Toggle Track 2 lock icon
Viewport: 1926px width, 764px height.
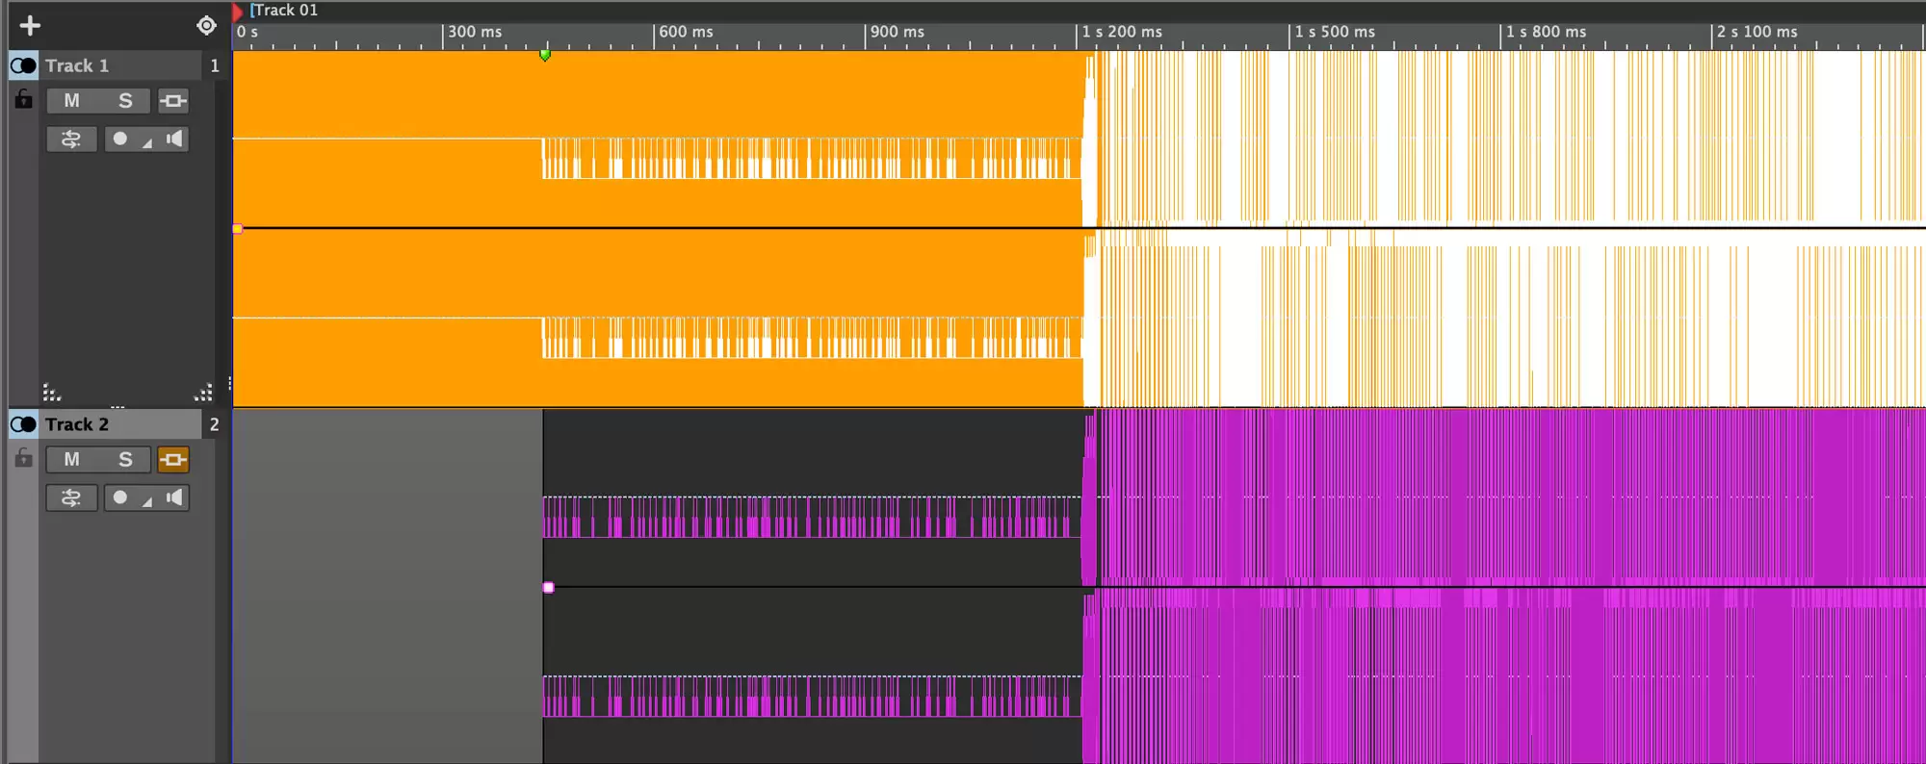coord(23,458)
